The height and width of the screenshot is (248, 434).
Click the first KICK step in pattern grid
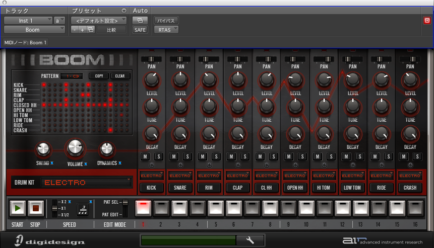44,85
